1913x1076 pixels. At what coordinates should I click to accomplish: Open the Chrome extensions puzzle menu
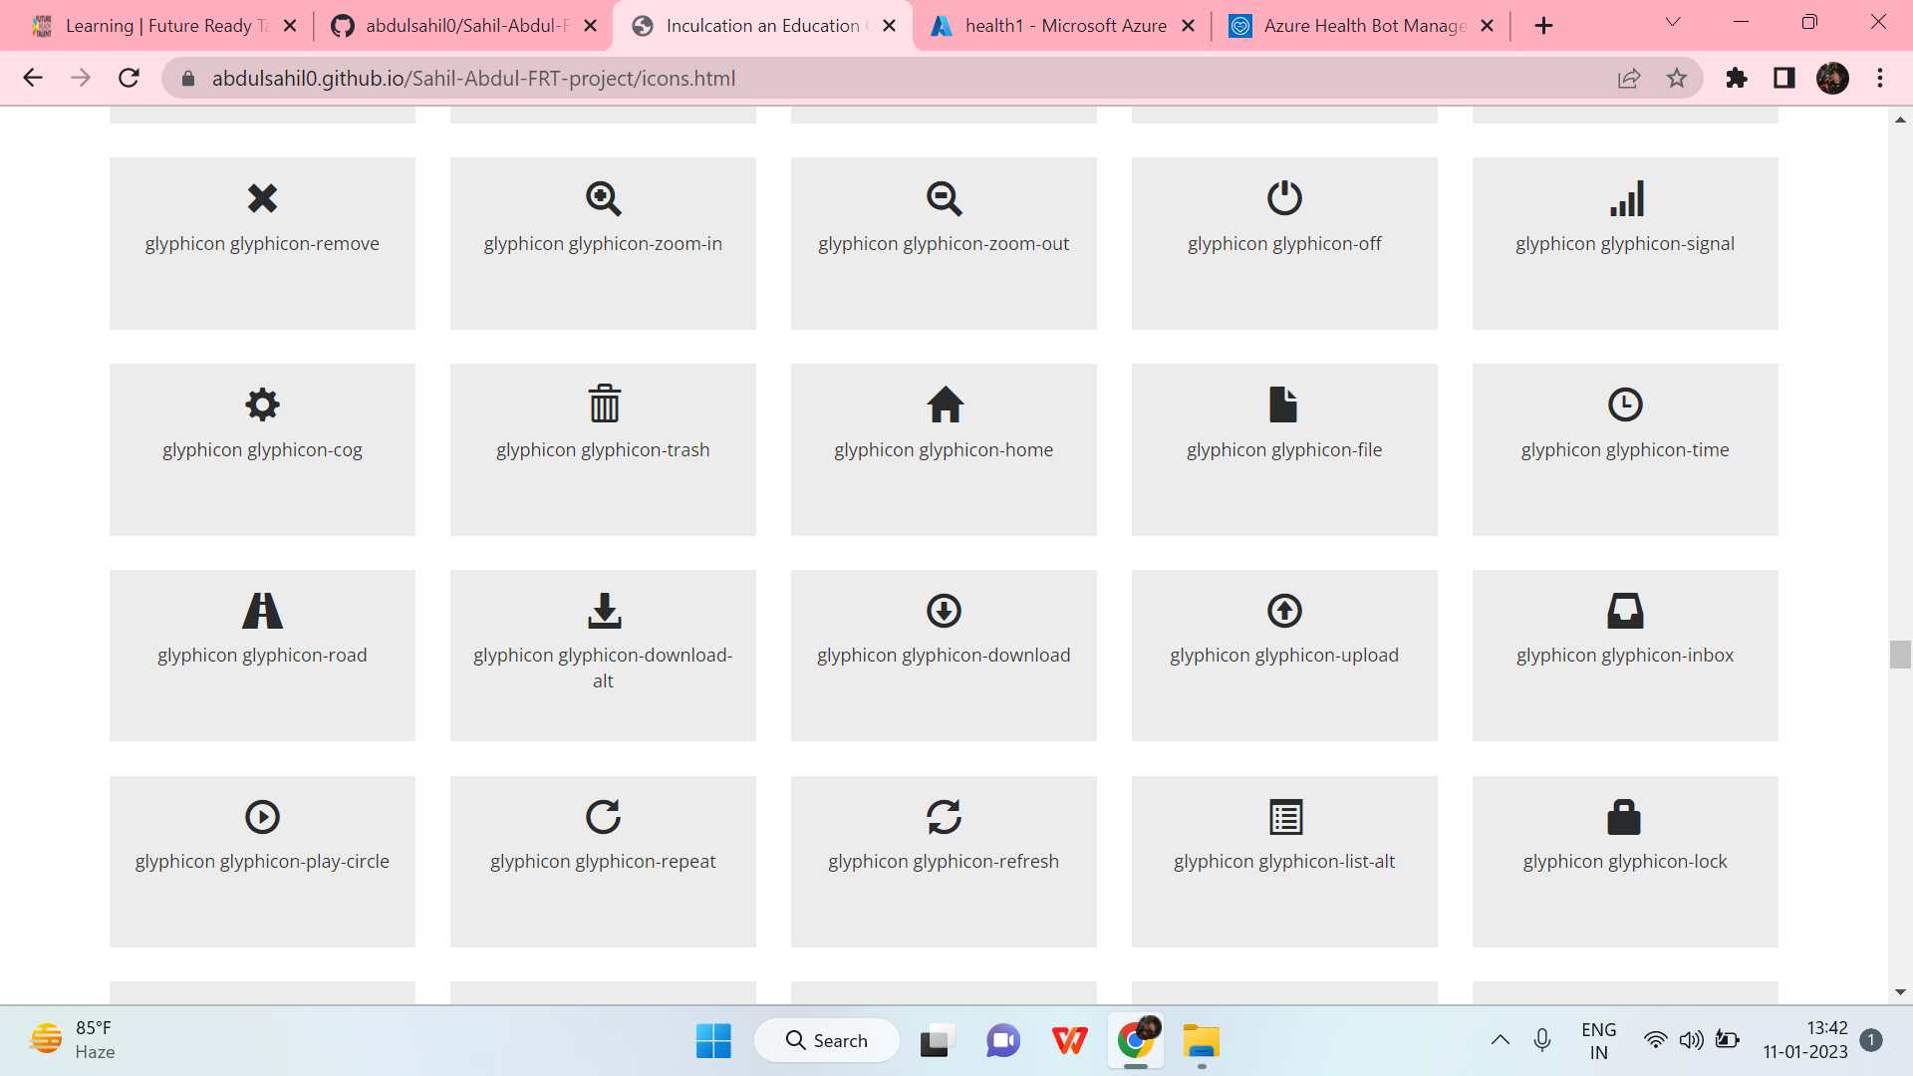tap(1736, 78)
